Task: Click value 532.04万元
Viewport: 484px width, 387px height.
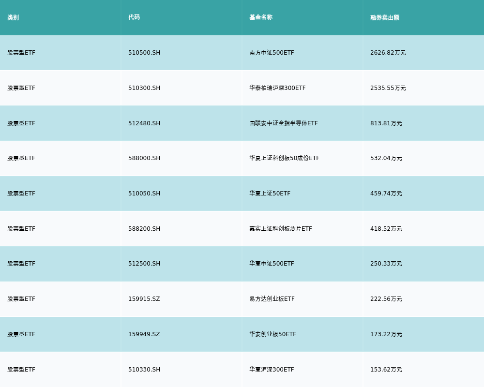Action: [x=386, y=158]
